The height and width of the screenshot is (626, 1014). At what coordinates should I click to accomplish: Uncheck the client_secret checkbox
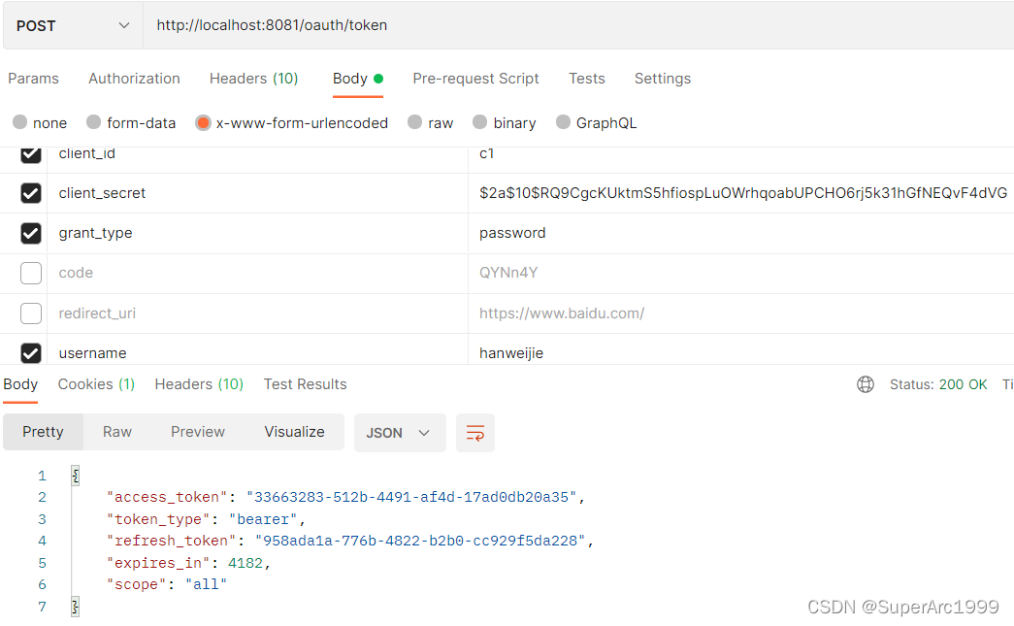(30, 193)
